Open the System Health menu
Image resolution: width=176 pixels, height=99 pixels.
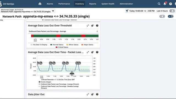tap(108, 4)
